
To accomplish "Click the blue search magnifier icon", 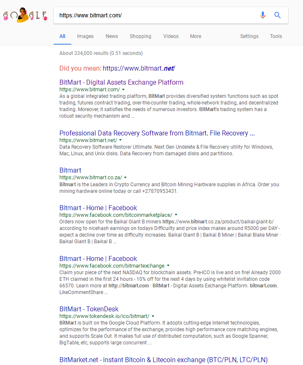I will pos(277,15).
